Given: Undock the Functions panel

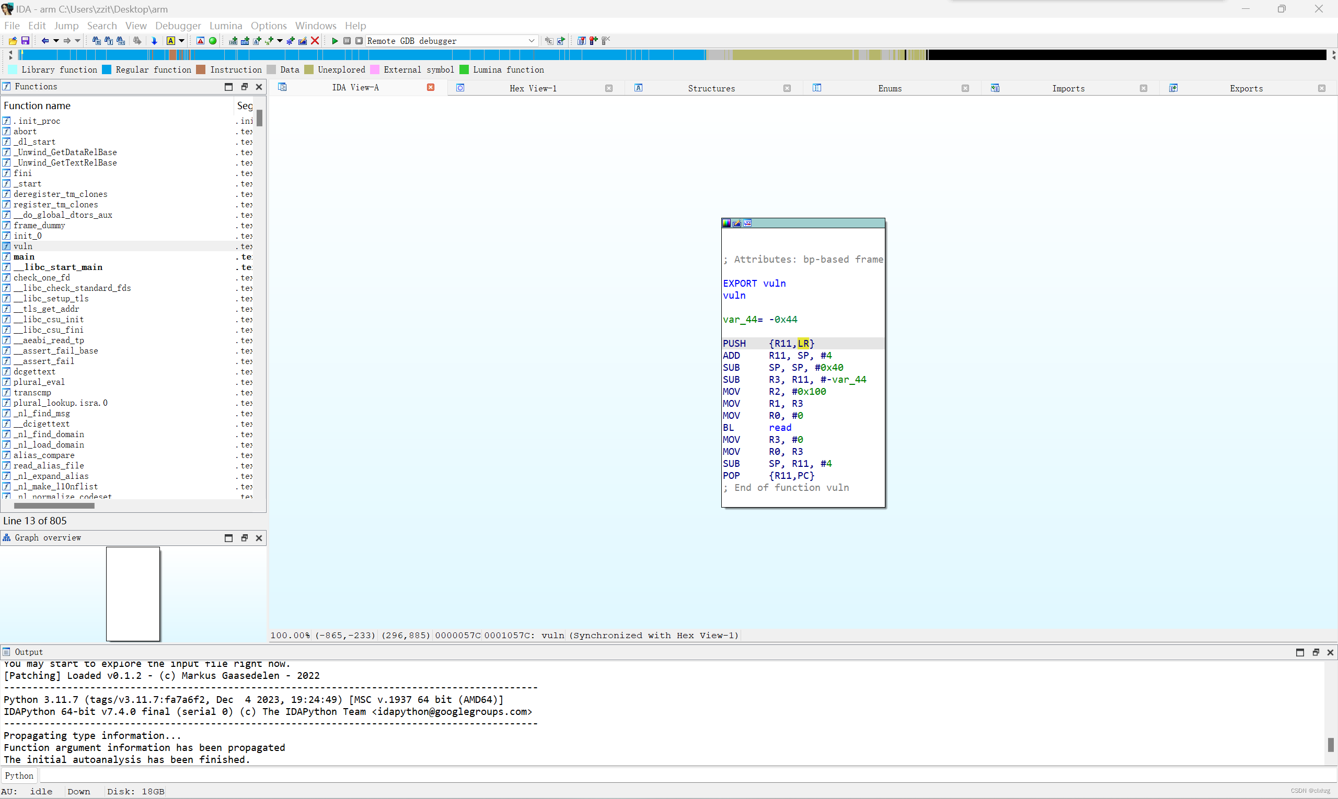Looking at the screenshot, I should (245, 86).
